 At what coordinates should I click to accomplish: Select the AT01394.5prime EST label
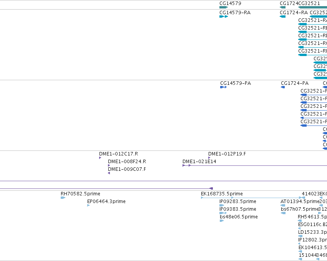click(x=300, y=202)
